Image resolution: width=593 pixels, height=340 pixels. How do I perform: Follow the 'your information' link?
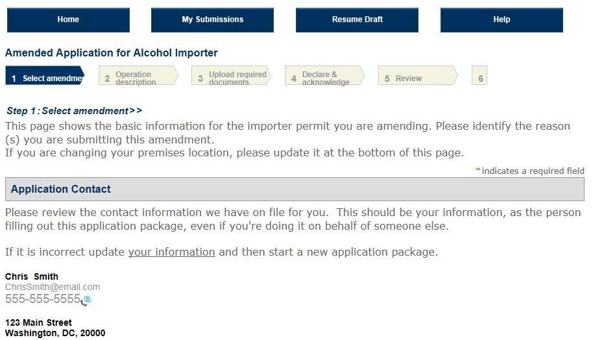point(171,252)
